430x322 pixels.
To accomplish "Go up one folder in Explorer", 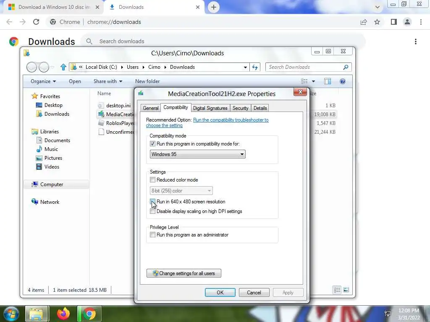I will 63,67.
